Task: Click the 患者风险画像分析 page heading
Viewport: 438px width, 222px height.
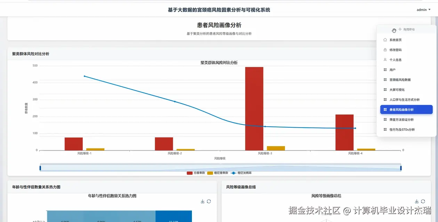Action: click(219, 25)
